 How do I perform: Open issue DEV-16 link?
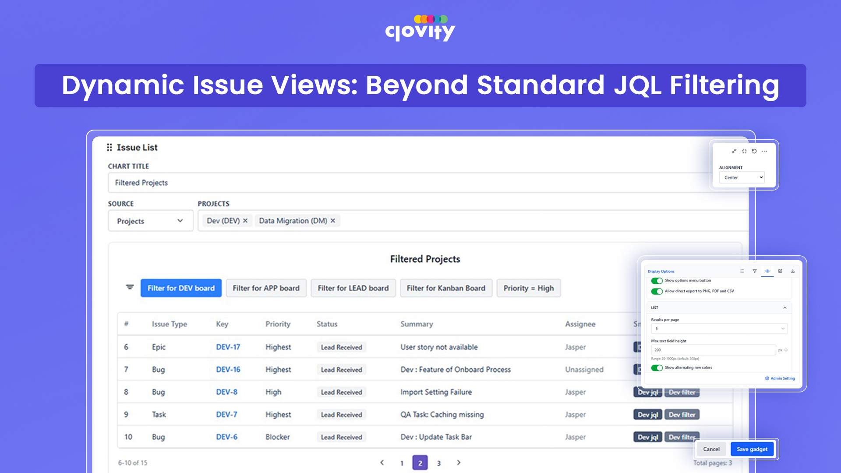click(x=228, y=369)
